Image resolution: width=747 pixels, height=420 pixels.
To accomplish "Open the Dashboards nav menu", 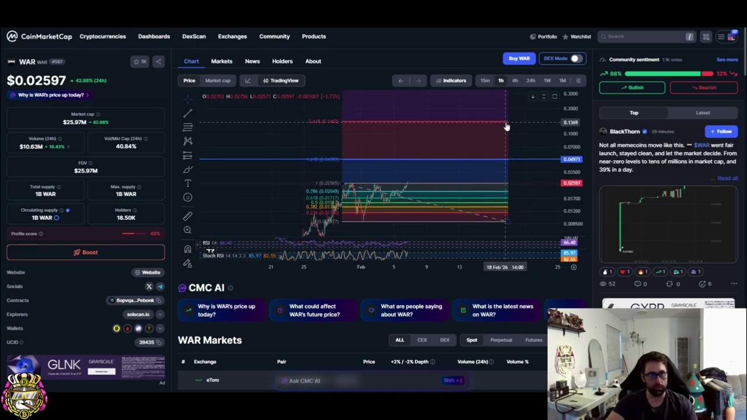I will (154, 36).
